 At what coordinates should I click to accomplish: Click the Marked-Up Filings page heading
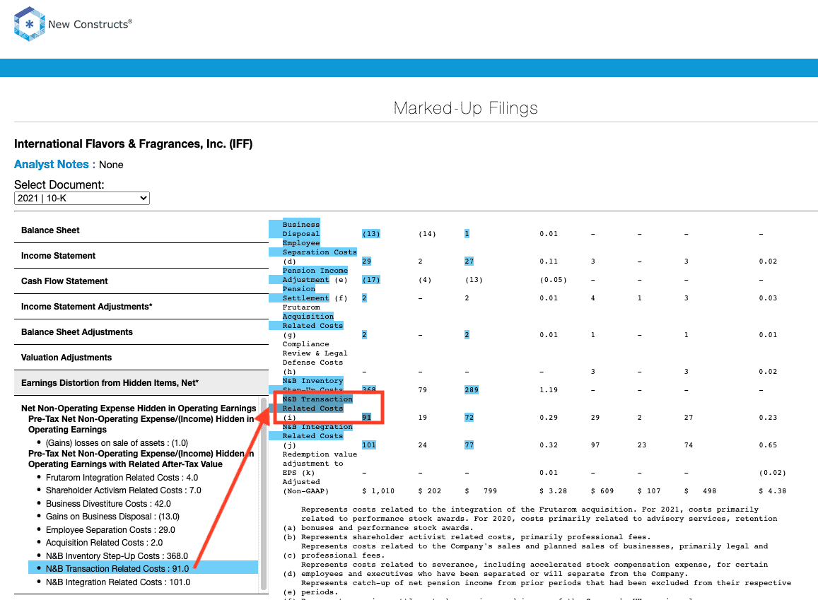coord(465,108)
